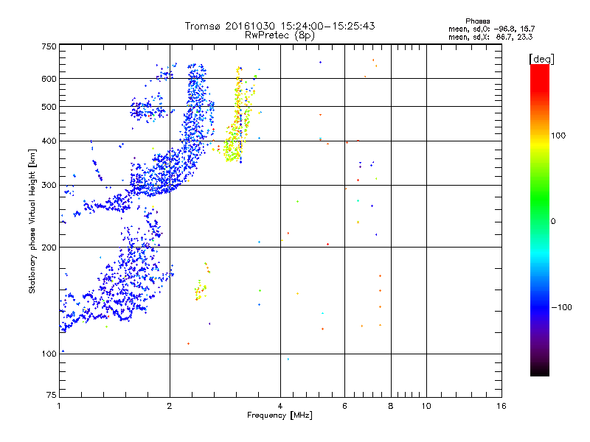This screenshot has width=590, height=442.
Task: Click the y-axis tick label "600"
Action: click(x=49, y=79)
